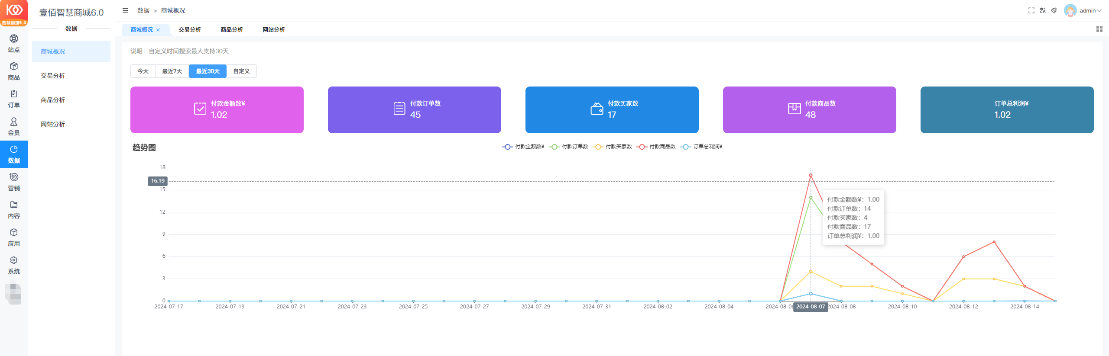Click the 付款金额数 card checkmark icon
This screenshot has height=356, width=1109.
click(x=200, y=109)
